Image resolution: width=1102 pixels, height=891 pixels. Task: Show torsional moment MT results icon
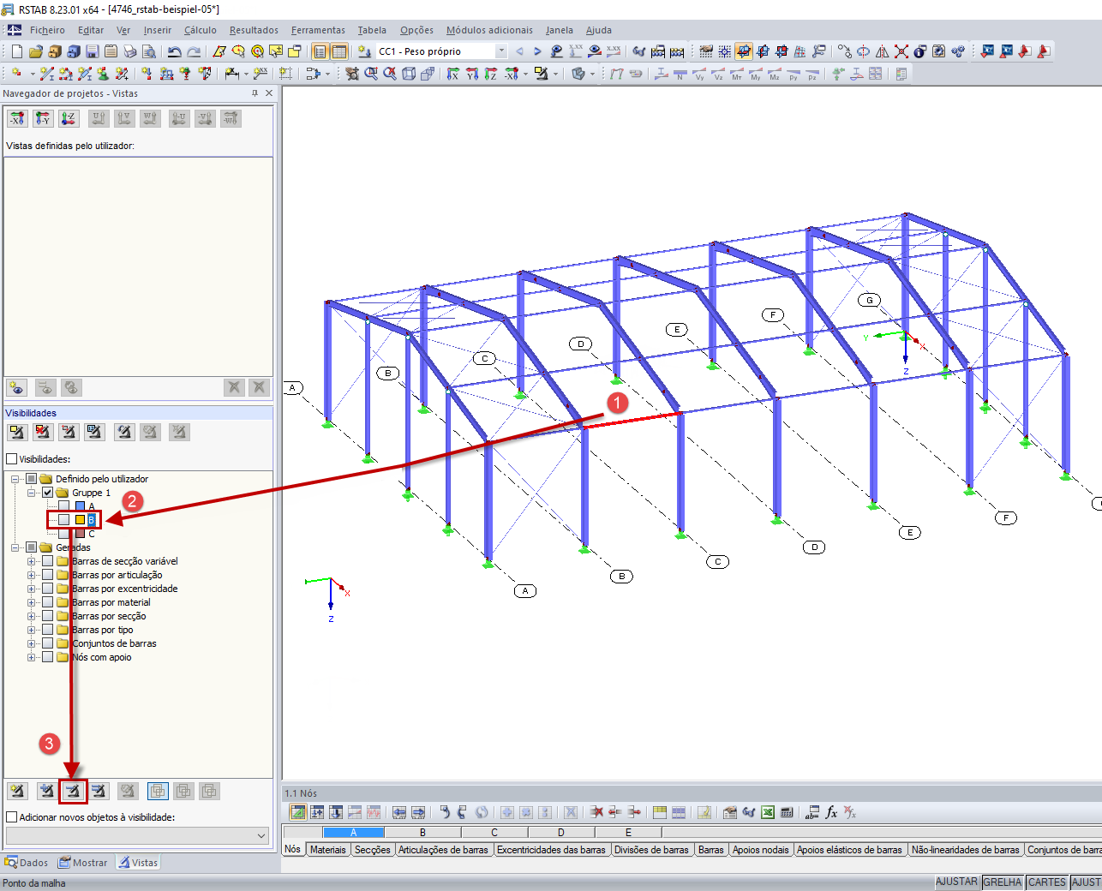click(737, 75)
